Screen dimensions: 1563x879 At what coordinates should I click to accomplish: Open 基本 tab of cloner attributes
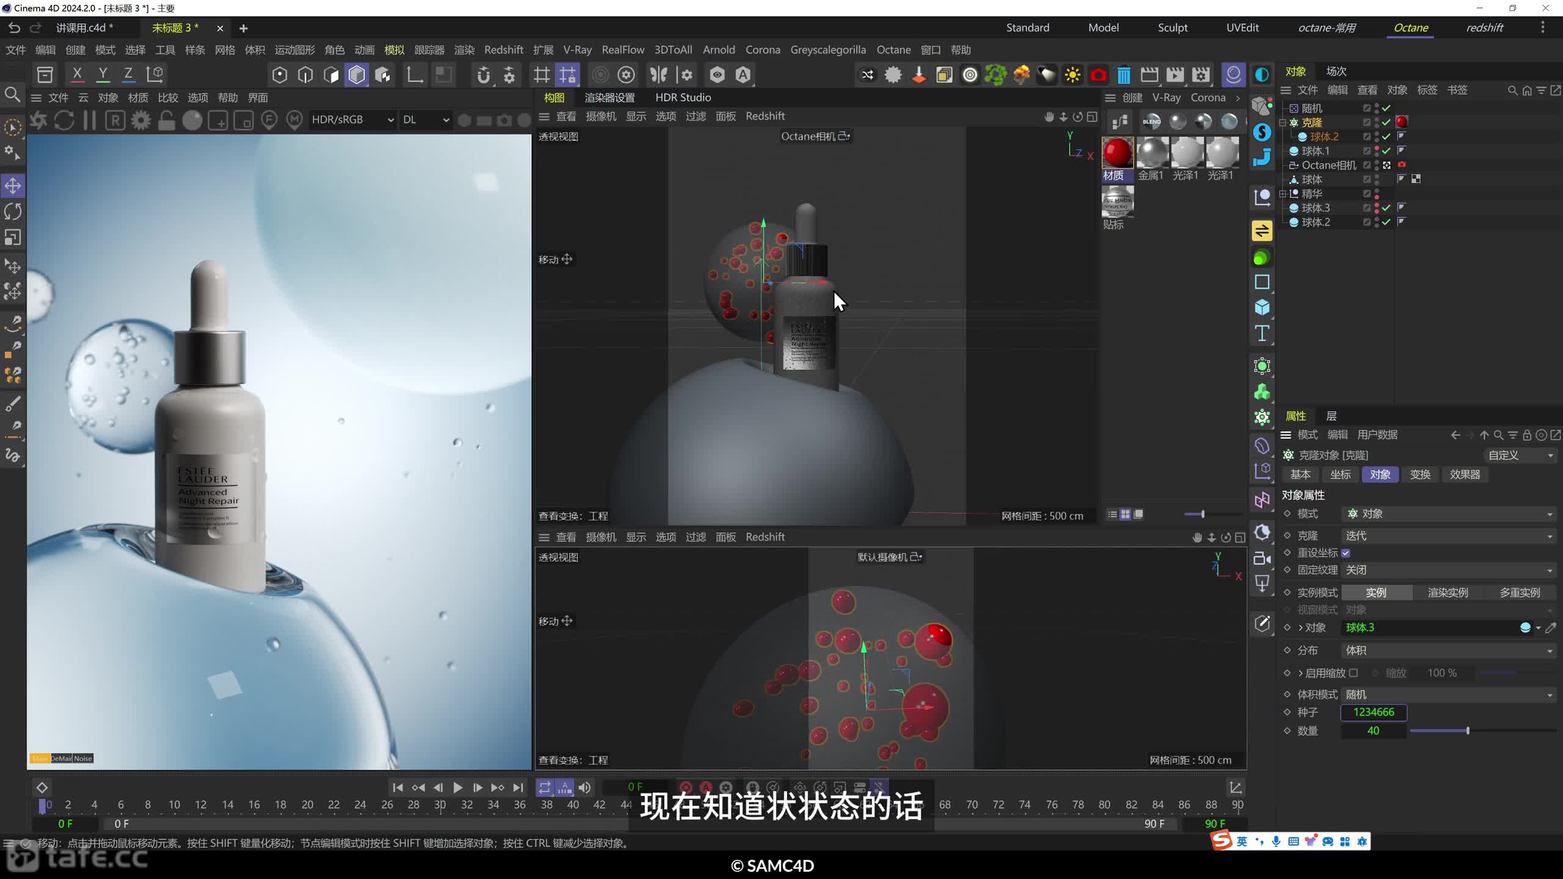click(x=1300, y=474)
